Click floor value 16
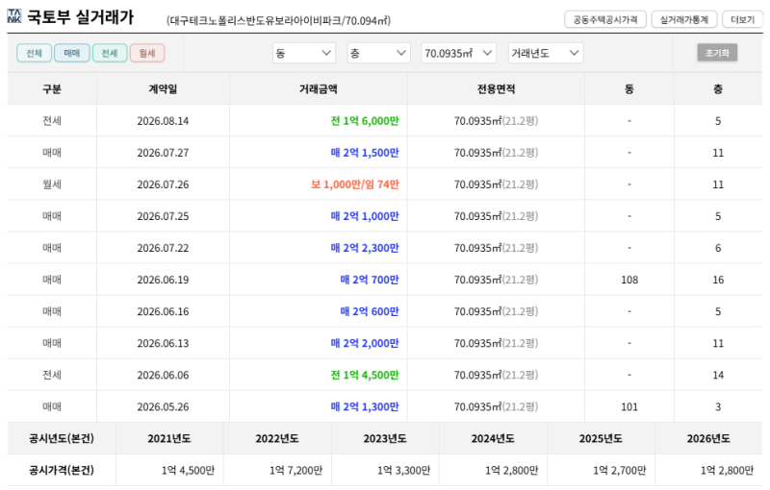 (x=718, y=280)
